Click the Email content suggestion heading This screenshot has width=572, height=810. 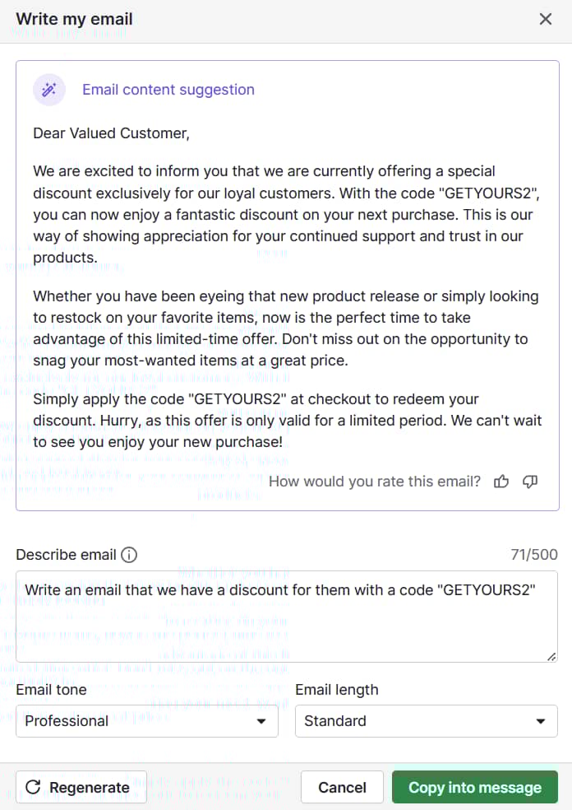(168, 90)
